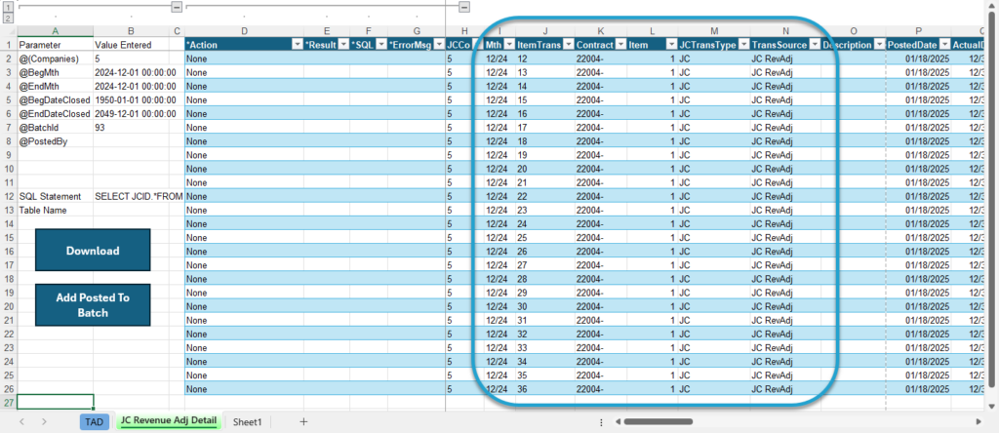
Task: Show outline level 1 columns
Action: [8, 7]
